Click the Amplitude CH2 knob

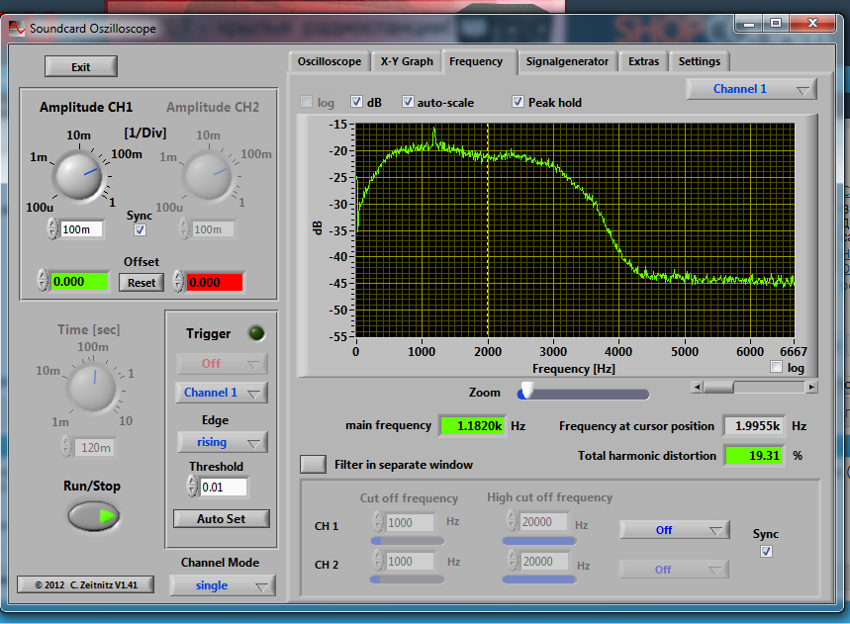pos(209,176)
